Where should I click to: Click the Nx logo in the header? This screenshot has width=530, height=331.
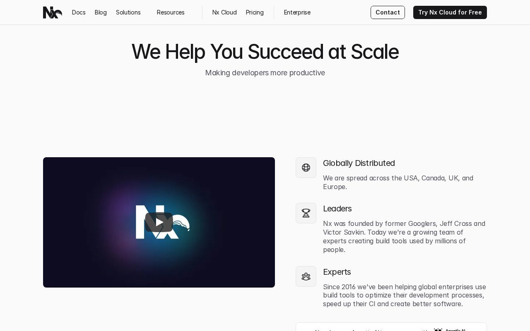point(53,12)
